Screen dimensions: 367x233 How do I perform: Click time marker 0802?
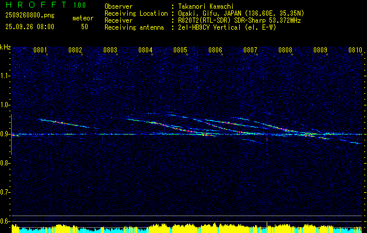point(75,50)
